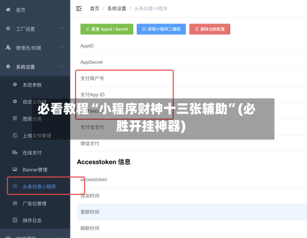The height and width of the screenshot is (238, 307).
Task: Click the 添加时间 row label
Action: 90,196
